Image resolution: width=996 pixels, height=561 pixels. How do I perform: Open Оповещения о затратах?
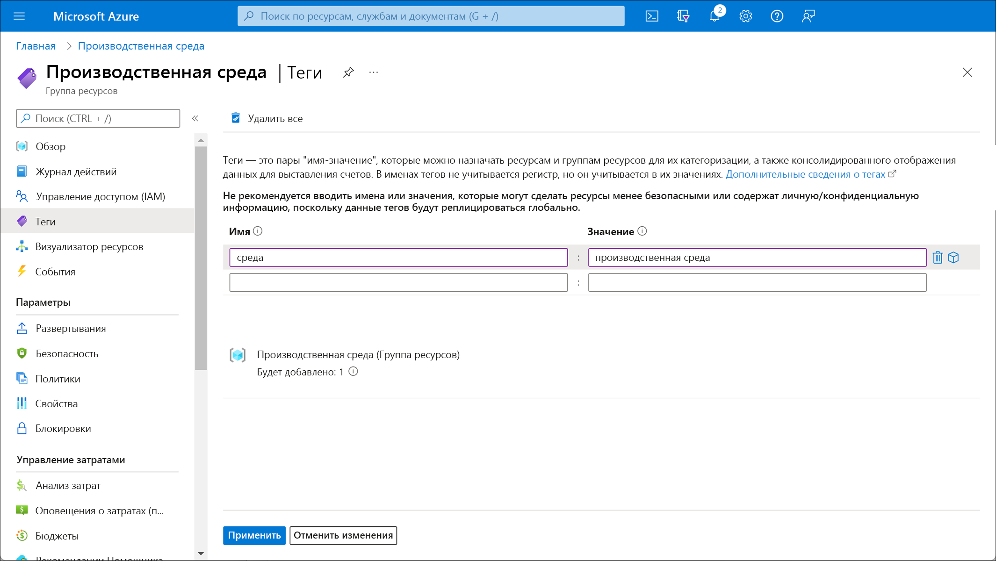[x=97, y=511]
